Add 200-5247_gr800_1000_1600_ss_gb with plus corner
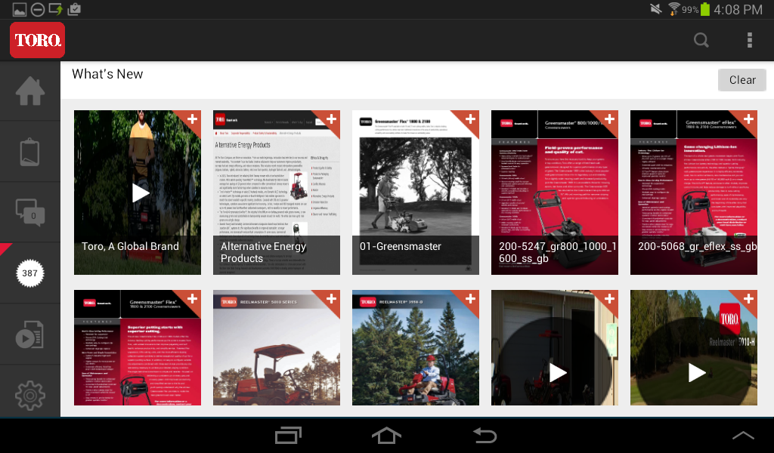The image size is (774, 453). 610,119
